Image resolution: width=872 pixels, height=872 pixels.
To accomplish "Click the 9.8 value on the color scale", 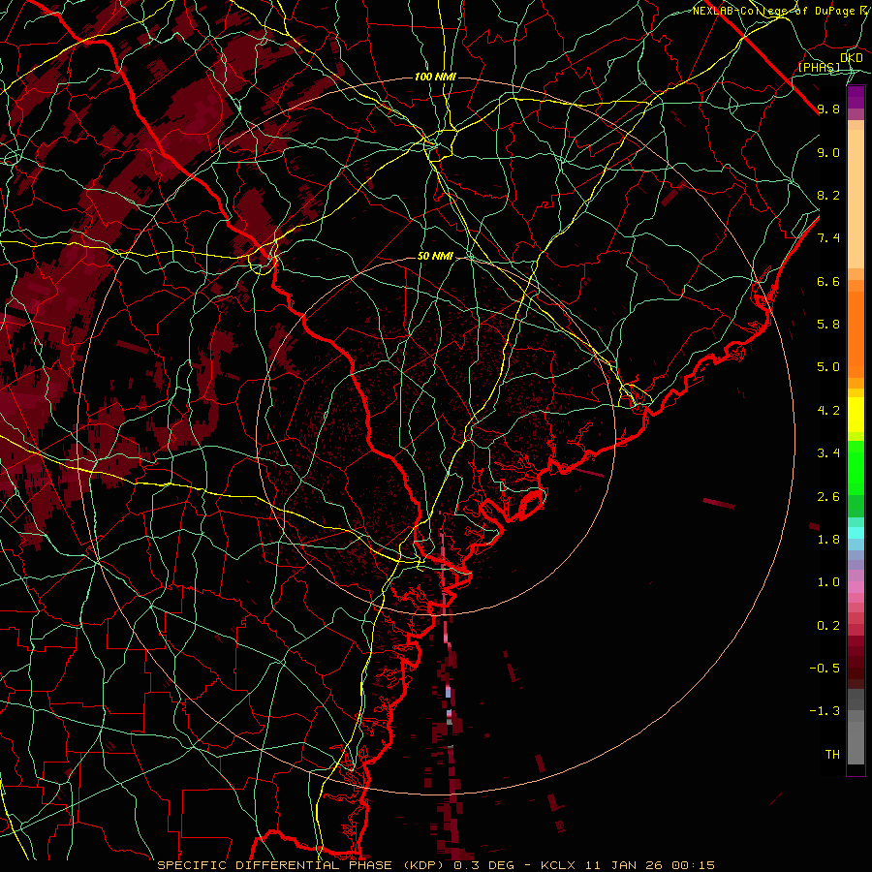I will 828,109.
